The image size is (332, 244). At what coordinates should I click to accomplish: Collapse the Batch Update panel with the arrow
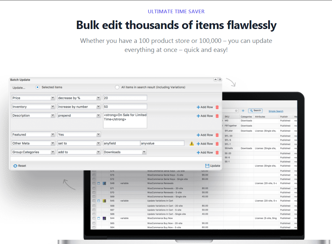tap(216, 79)
